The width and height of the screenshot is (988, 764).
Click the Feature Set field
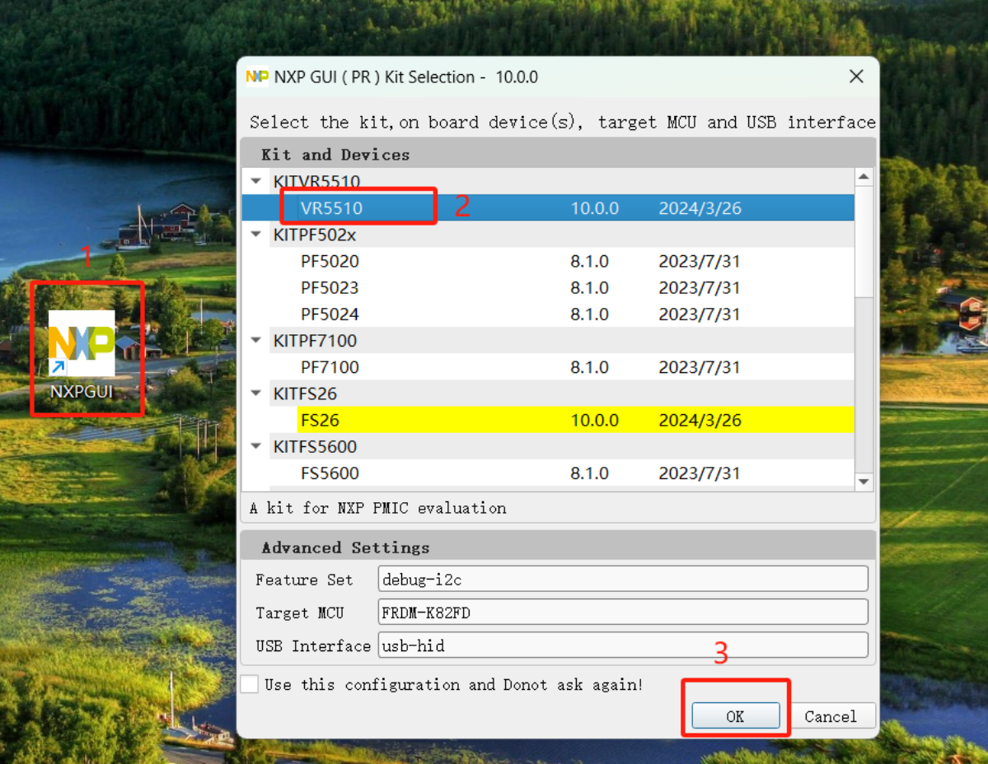[622, 579]
